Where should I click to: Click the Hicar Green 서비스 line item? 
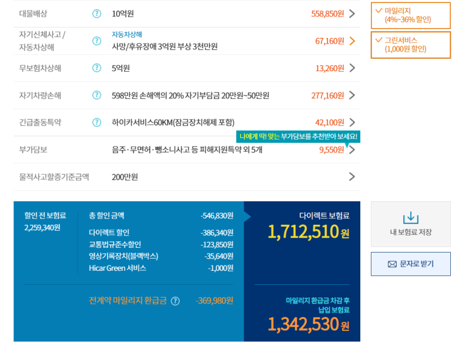161,268
